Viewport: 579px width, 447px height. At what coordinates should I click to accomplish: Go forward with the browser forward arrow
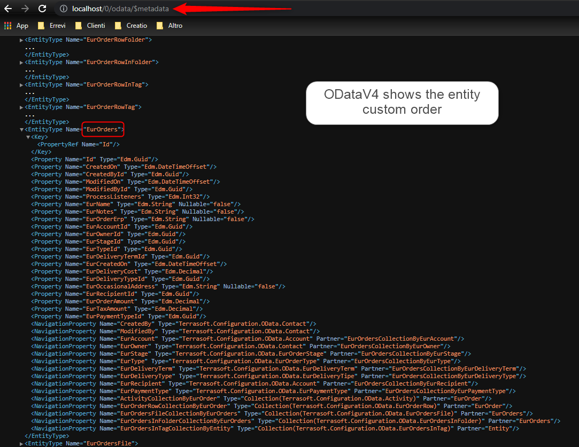(25, 9)
